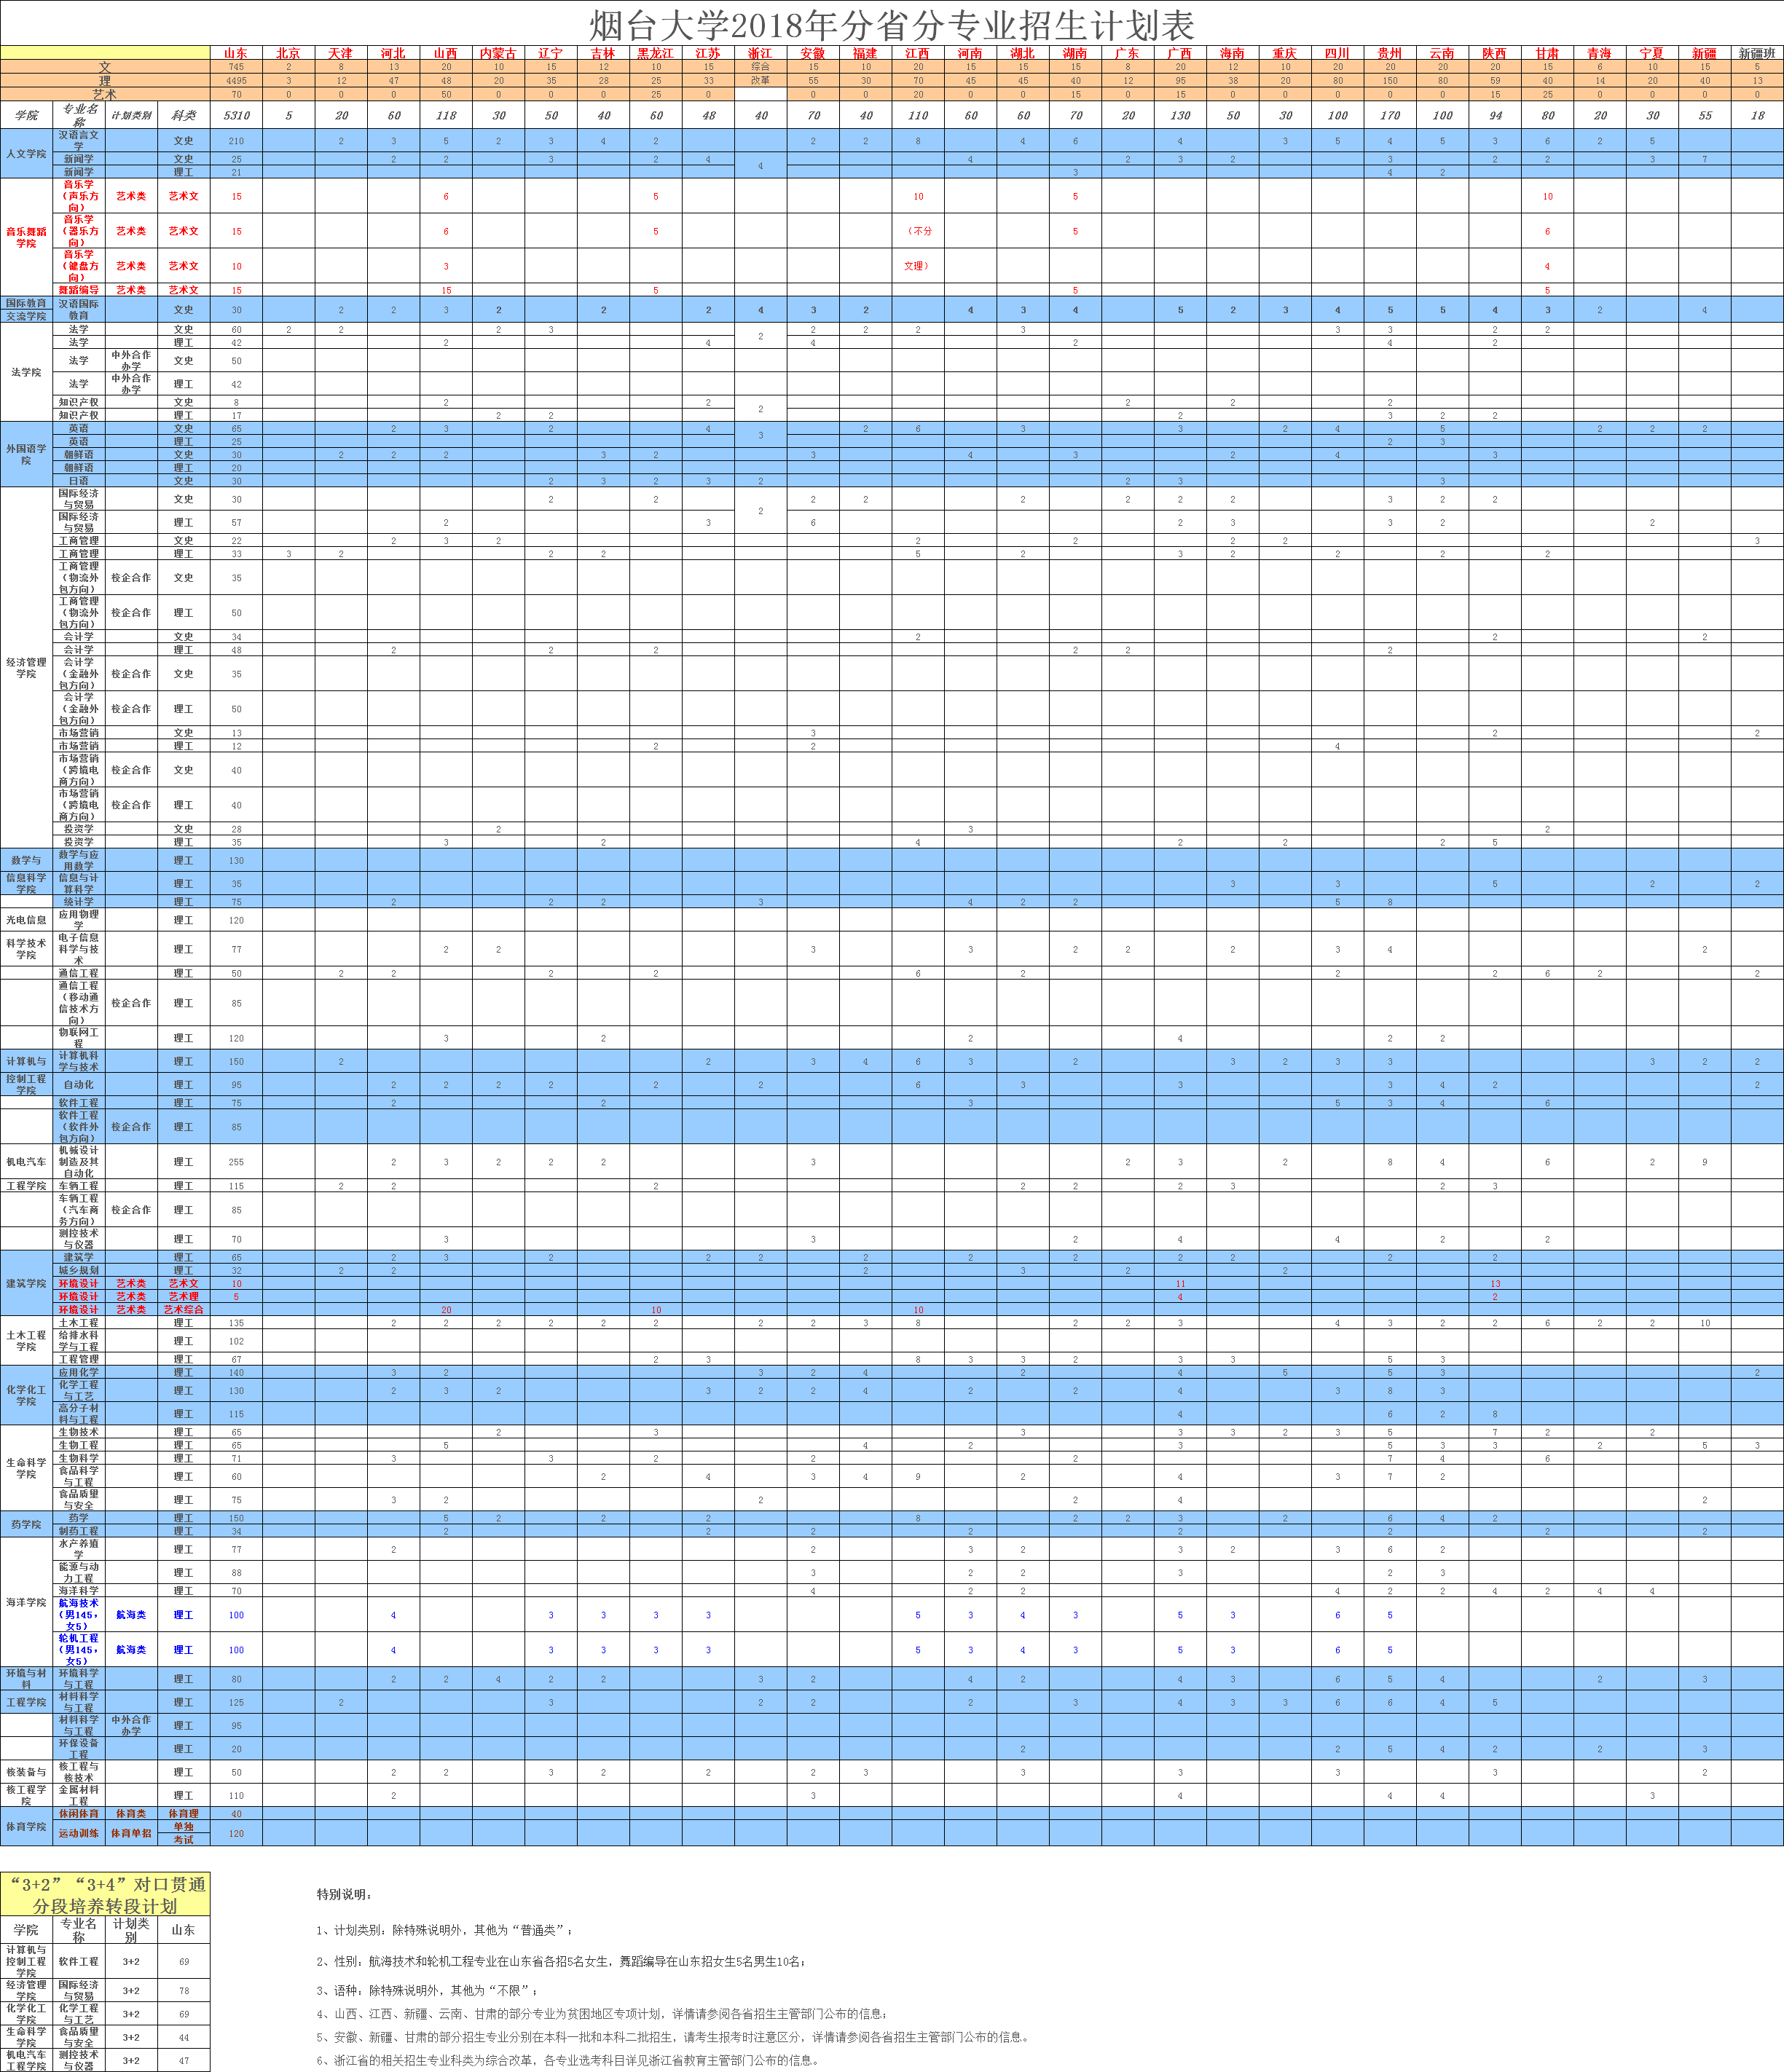This screenshot has height=2072, width=1784.
Task: Select the 湖北 column header
Action: point(1023,53)
